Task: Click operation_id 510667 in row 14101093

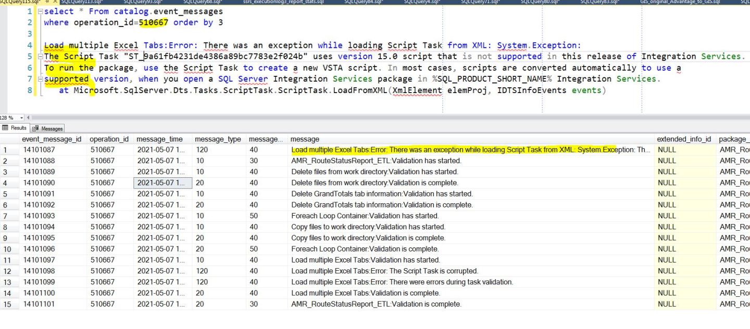Action: coord(110,216)
